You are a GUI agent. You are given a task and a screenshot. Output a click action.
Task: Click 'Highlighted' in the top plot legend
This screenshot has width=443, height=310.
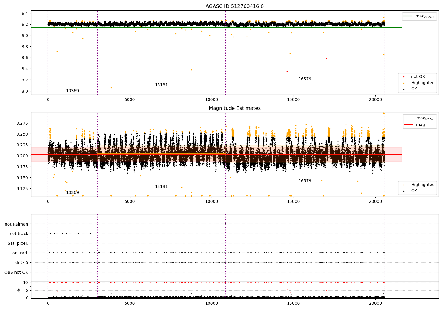point(423,83)
